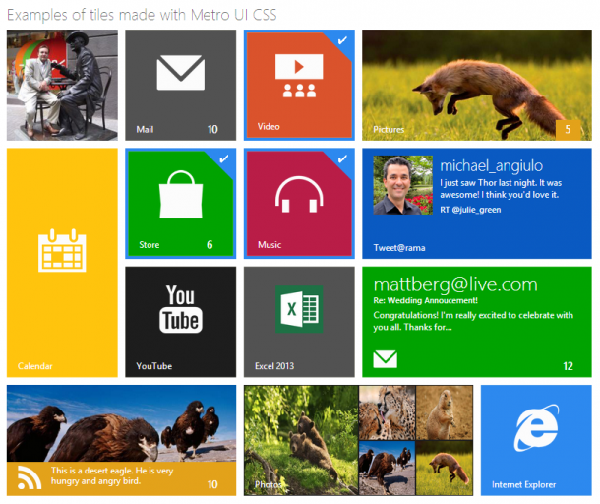Toggle the checkmark on the Video tile
This screenshot has width=600, height=504.
click(342, 40)
